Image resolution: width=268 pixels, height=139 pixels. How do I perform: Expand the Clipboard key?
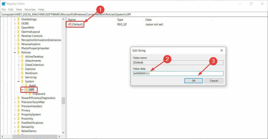26,94
